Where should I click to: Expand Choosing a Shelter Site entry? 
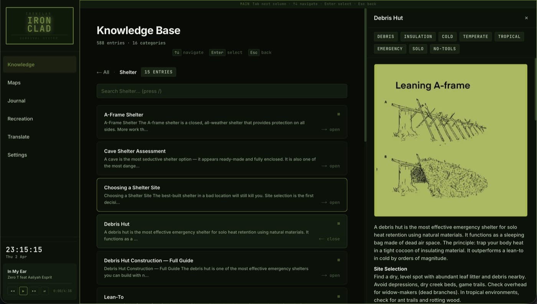point(330,203)
